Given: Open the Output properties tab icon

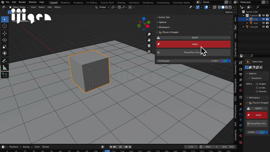Looking at the screenshot, I should pos(241,74).
